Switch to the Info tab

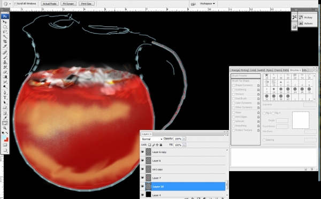coord(304,70)
